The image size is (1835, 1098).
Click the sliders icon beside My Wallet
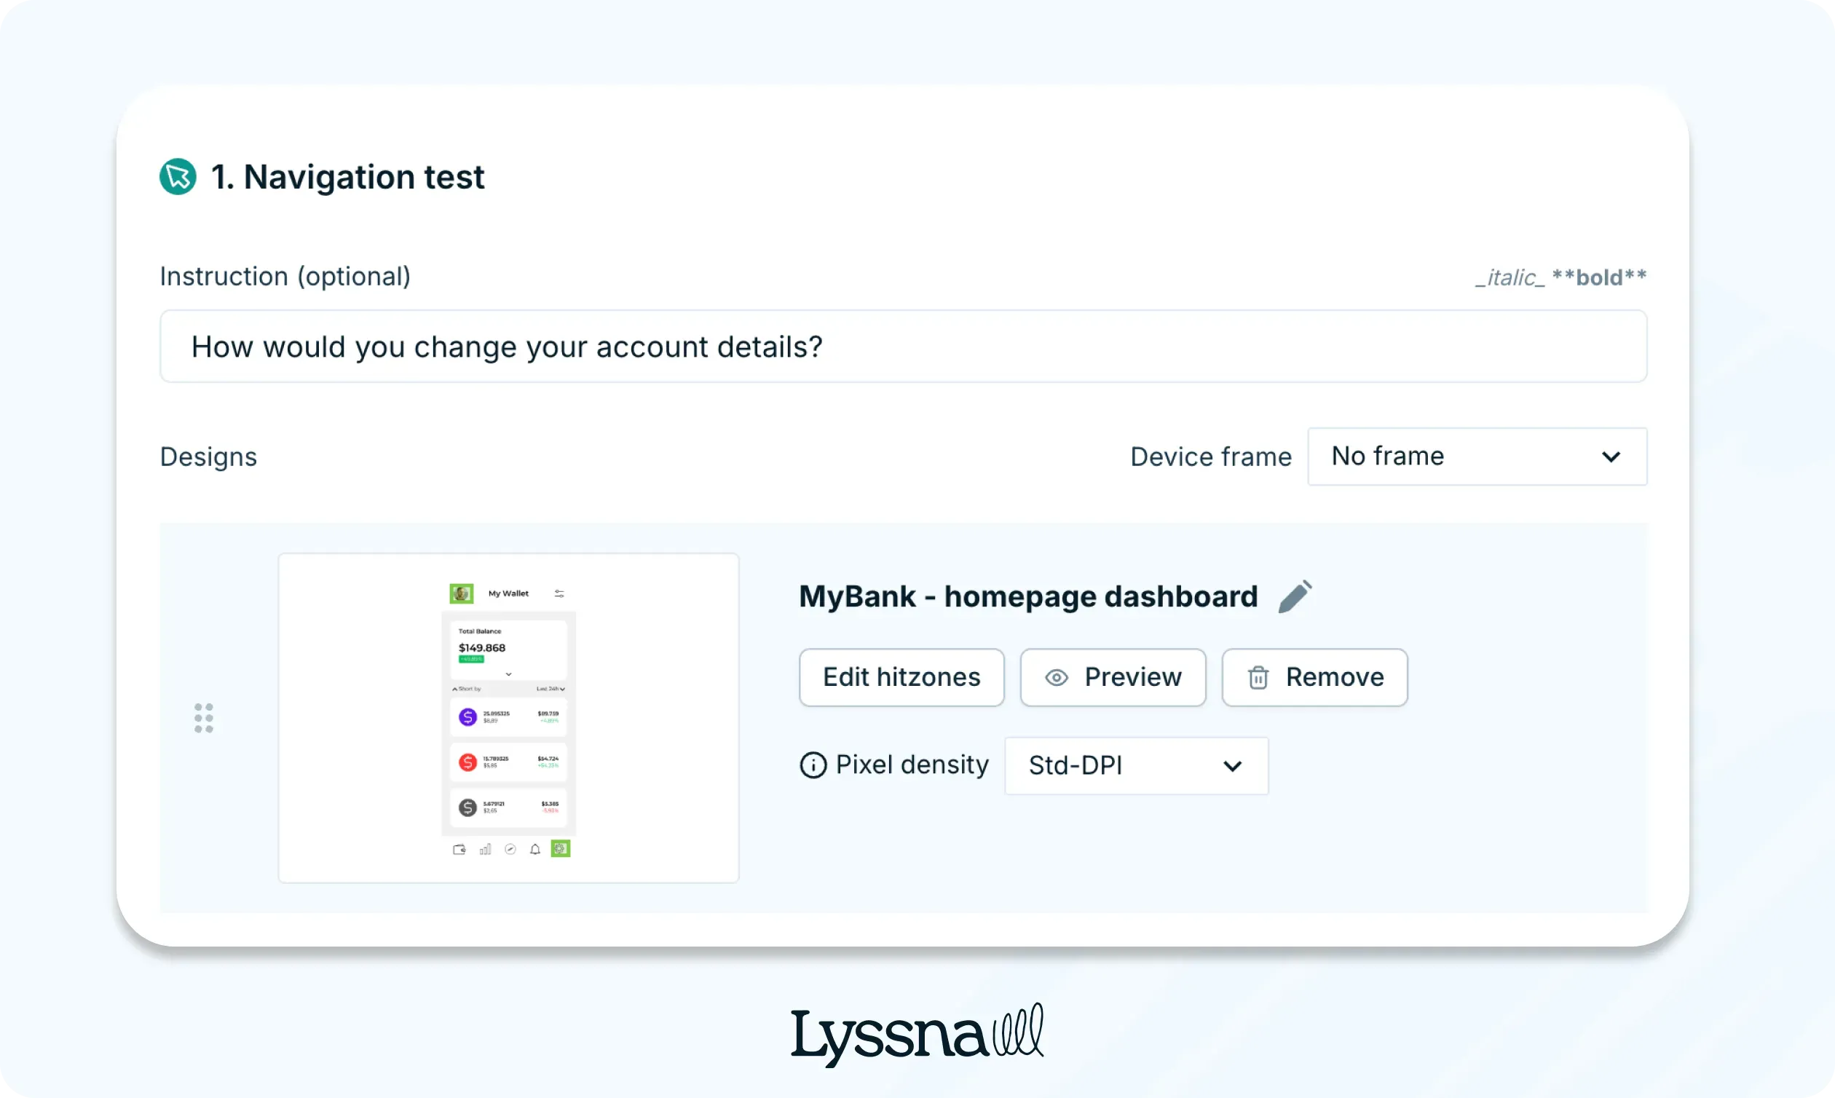[559, 593]
